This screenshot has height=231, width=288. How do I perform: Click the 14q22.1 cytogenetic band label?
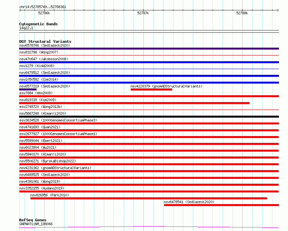pyautogui.click(x=26, y=28)
